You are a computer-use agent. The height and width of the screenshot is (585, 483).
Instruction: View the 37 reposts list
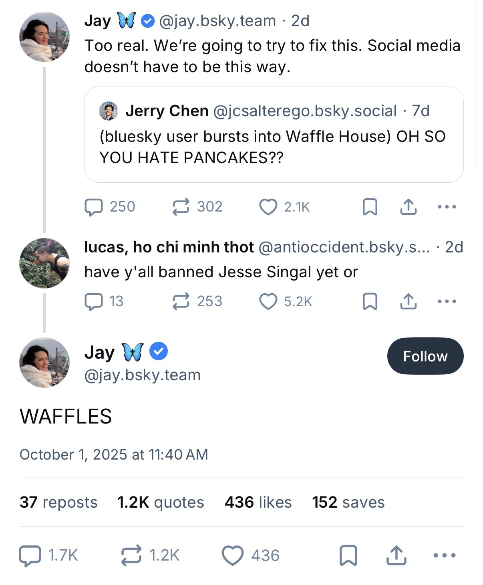pos(58,502)
